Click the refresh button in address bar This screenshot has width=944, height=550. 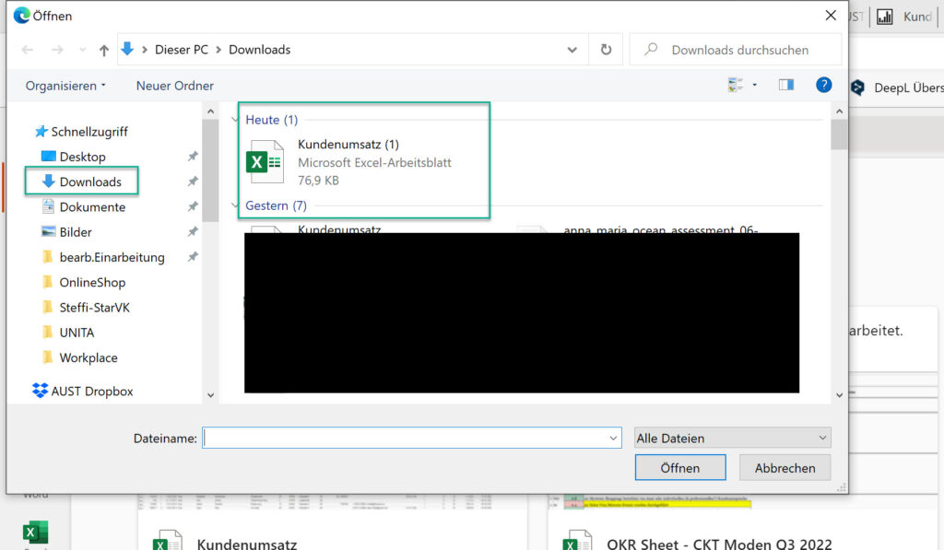coord(606,50)
